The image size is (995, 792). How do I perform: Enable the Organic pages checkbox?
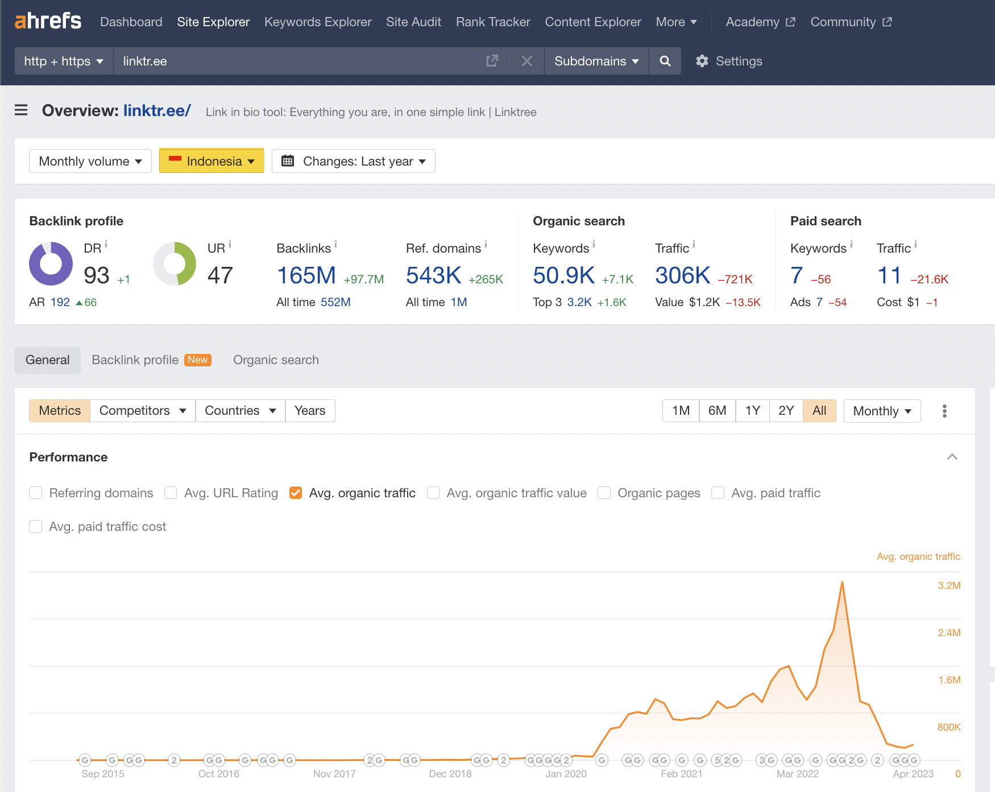[x=604, y=493]
